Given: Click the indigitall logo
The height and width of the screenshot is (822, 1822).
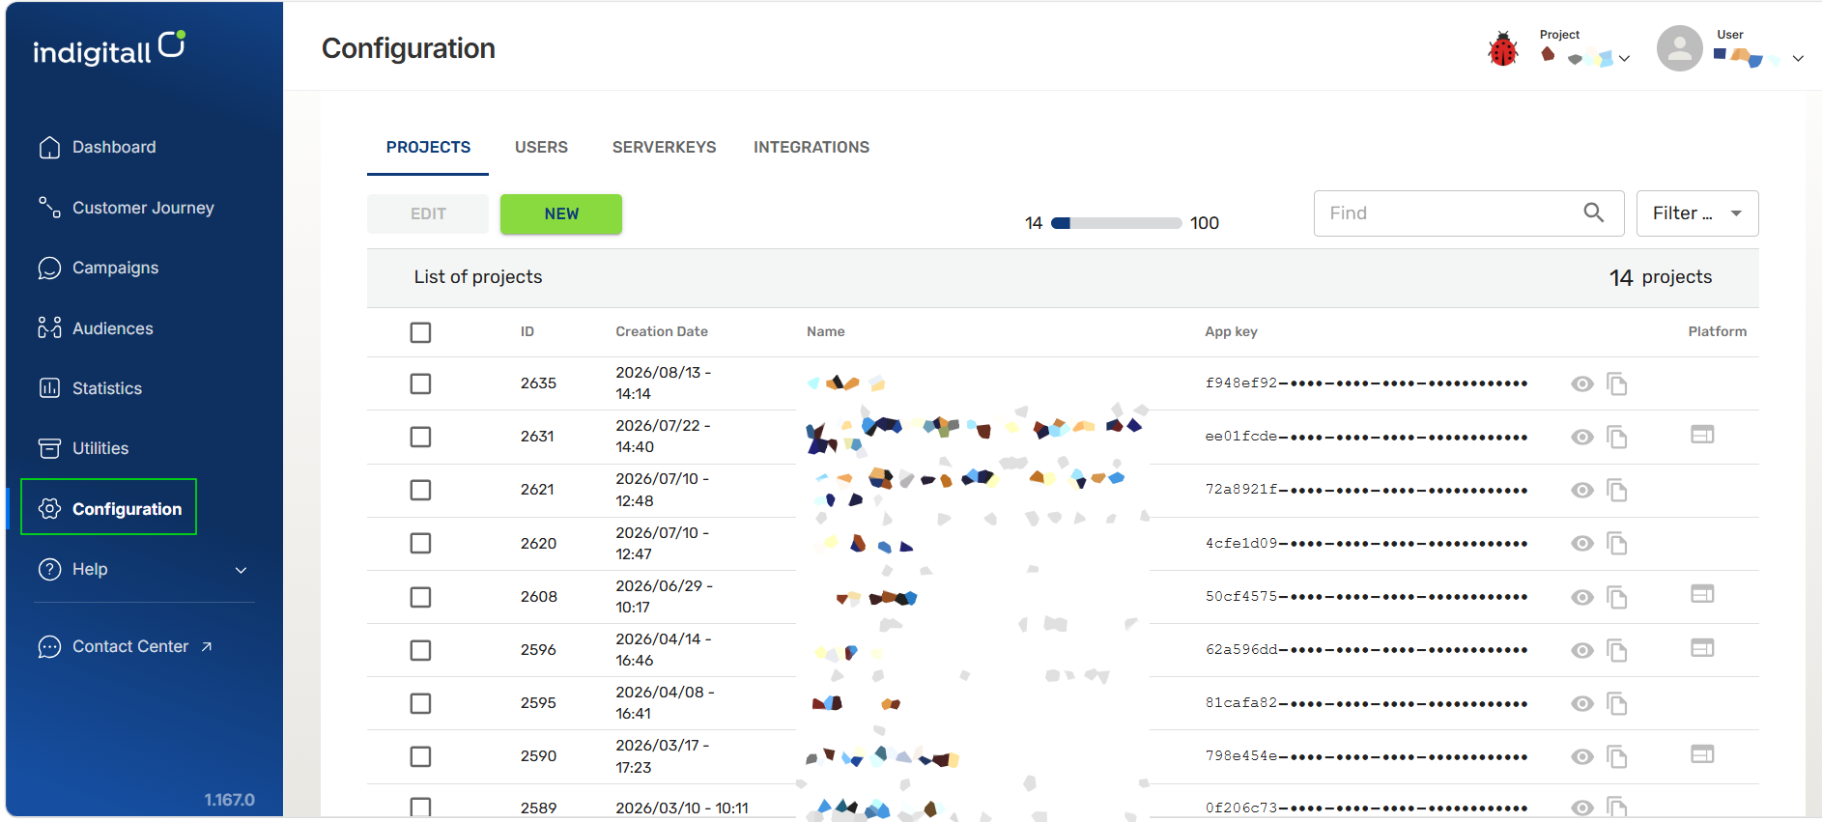Looking at the screenshot, I should (109, 48).
